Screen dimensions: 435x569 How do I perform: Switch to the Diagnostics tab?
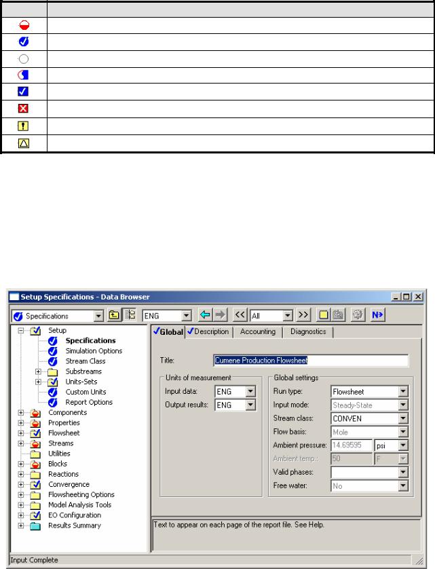(x=308, y=331)
